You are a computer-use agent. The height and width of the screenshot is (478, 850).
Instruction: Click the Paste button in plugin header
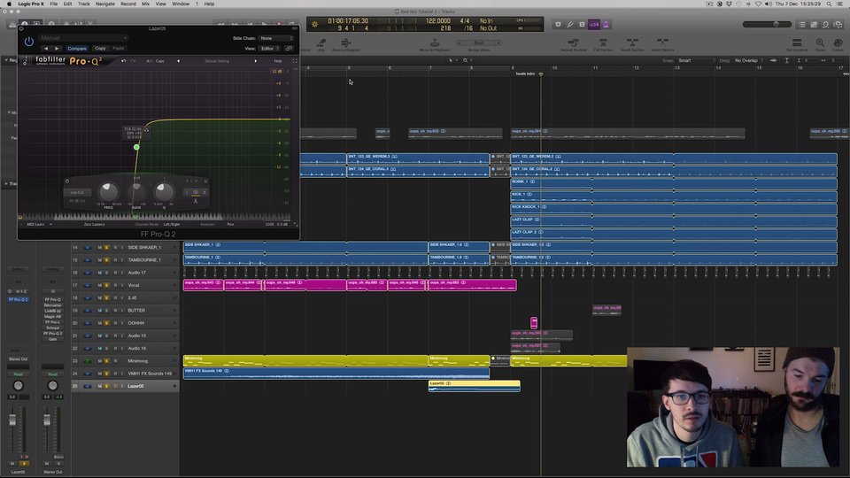point(118,48)
